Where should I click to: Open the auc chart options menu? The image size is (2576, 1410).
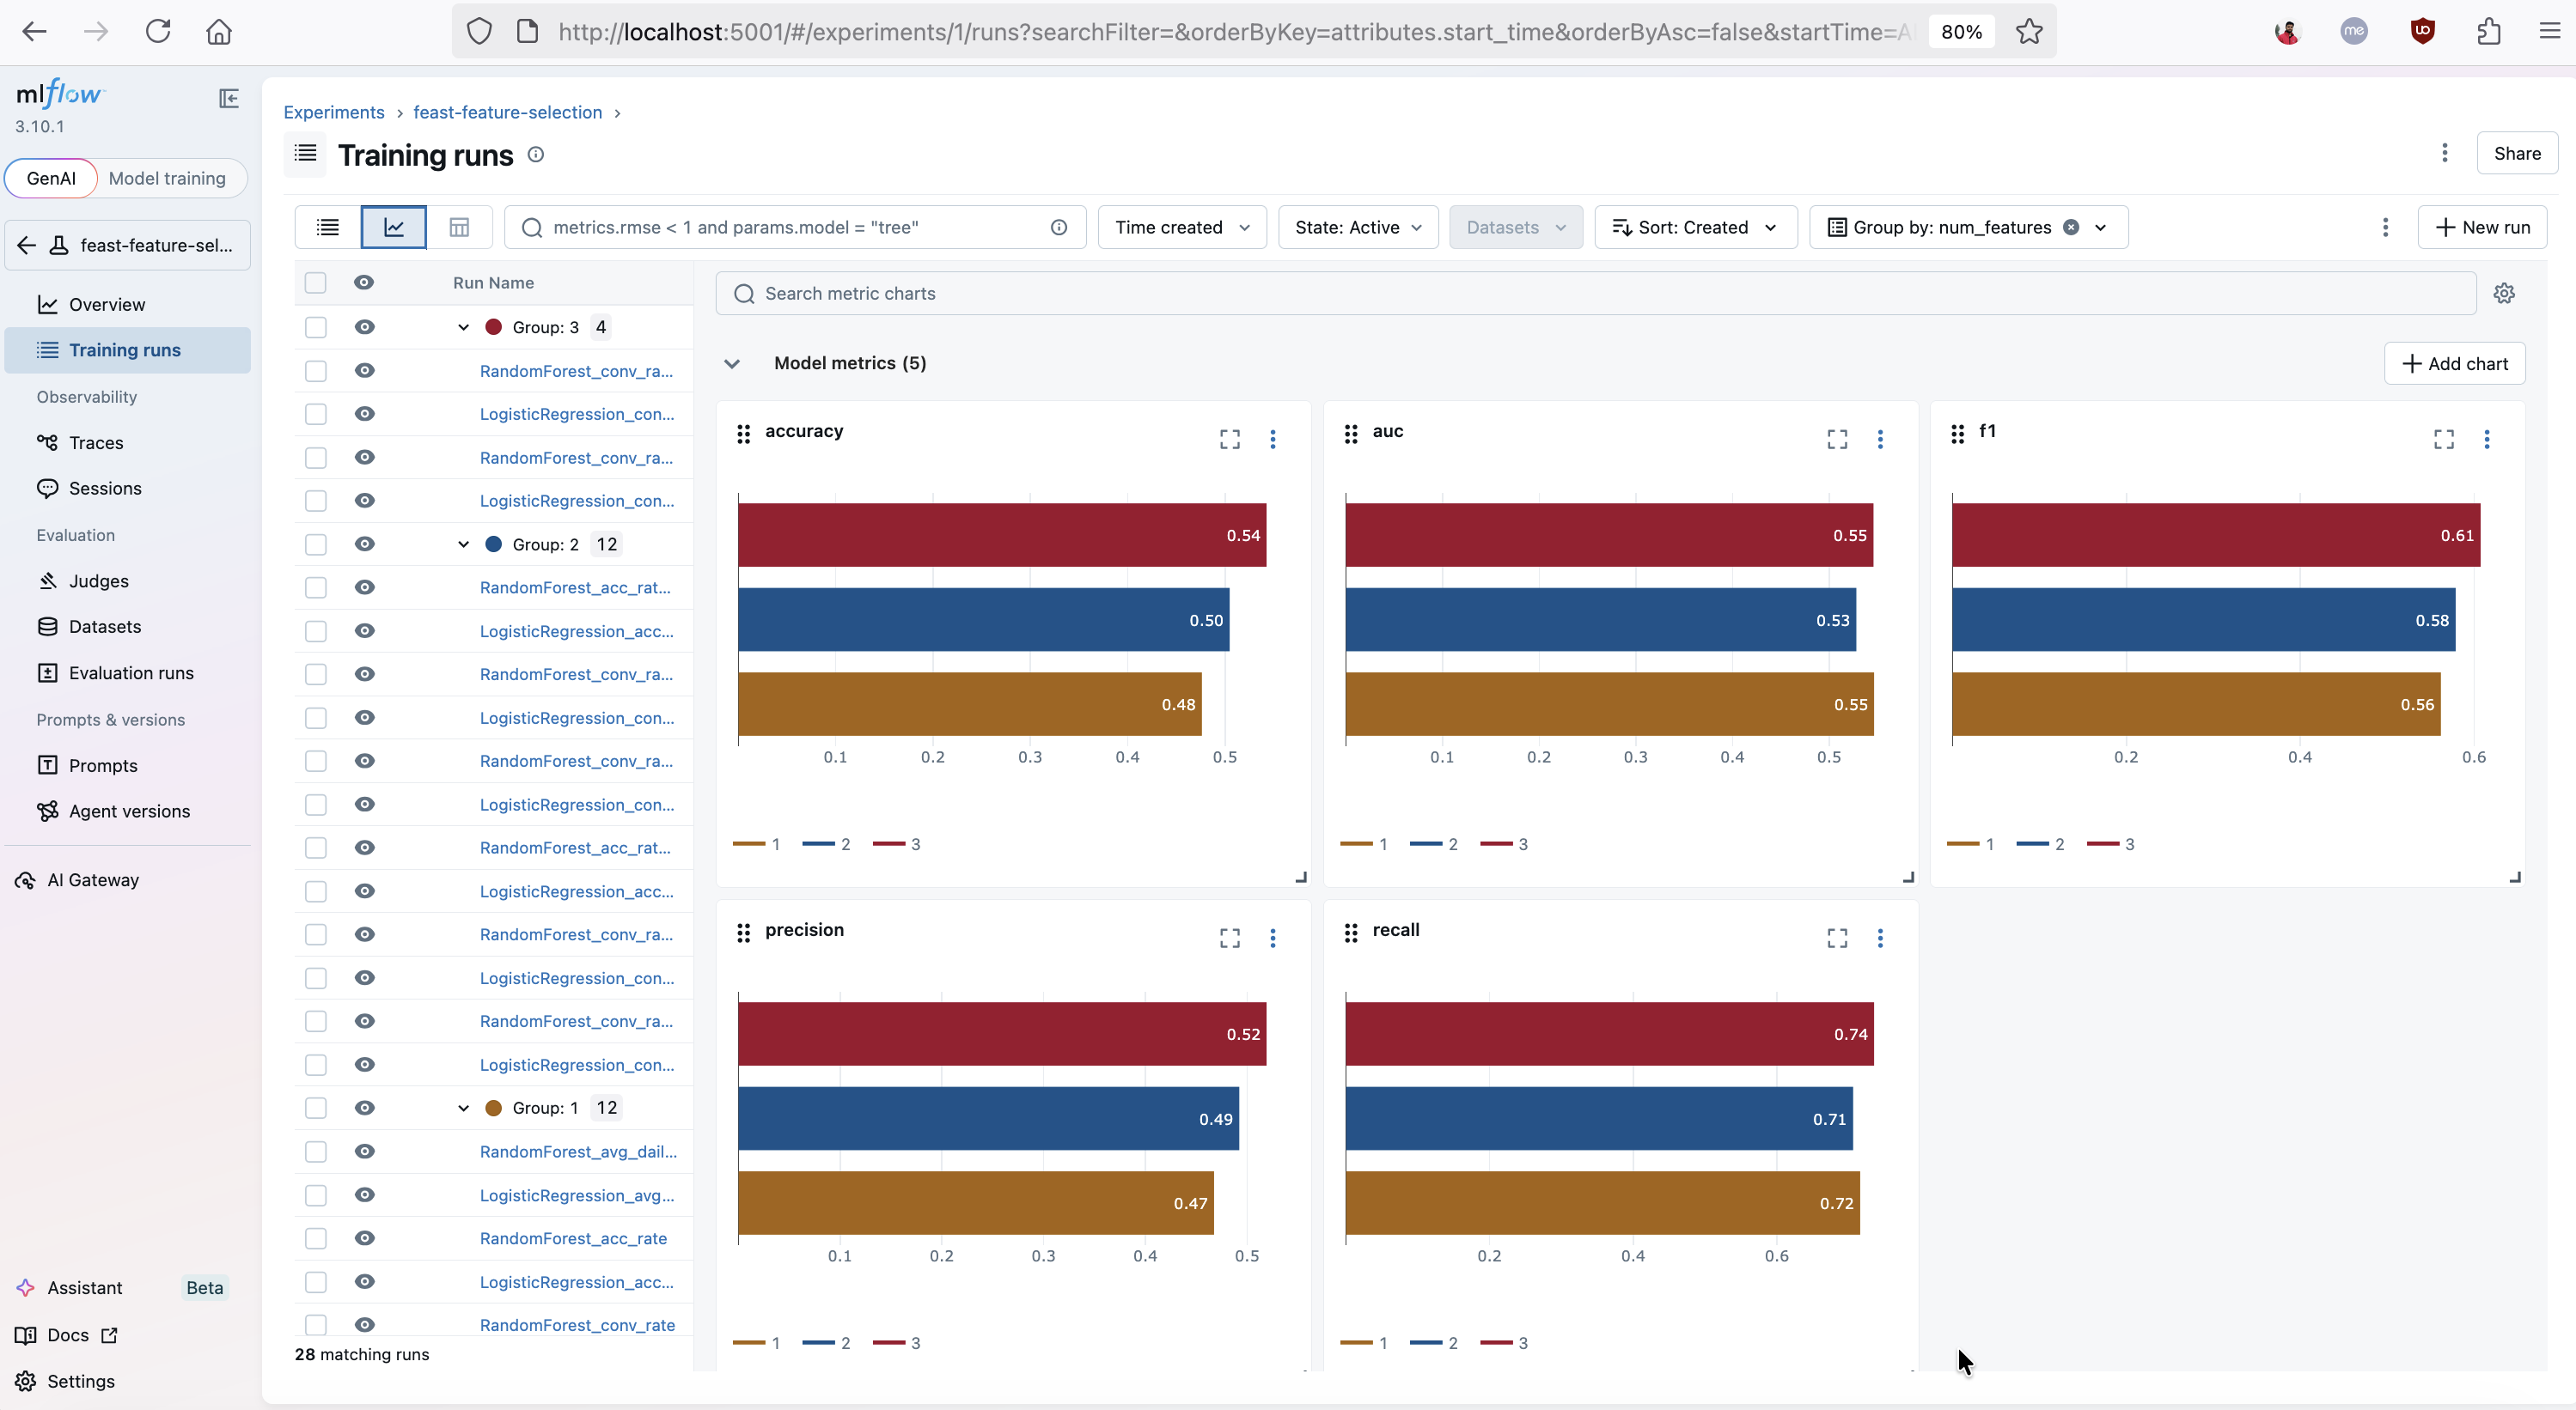coord(1882,439)
